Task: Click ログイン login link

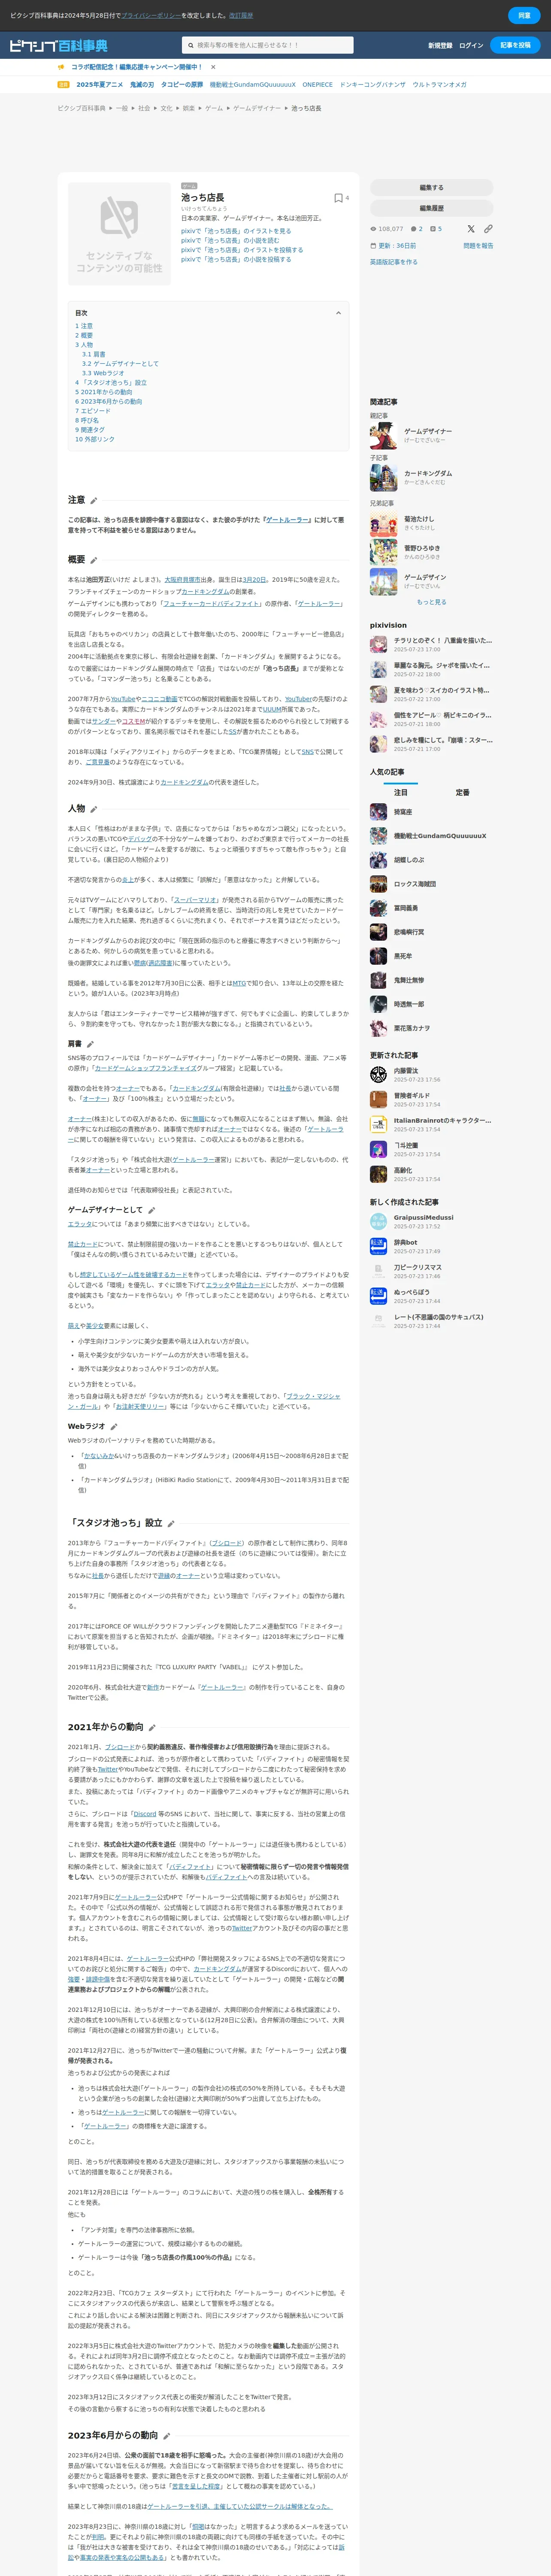Action: click(471, 45)
